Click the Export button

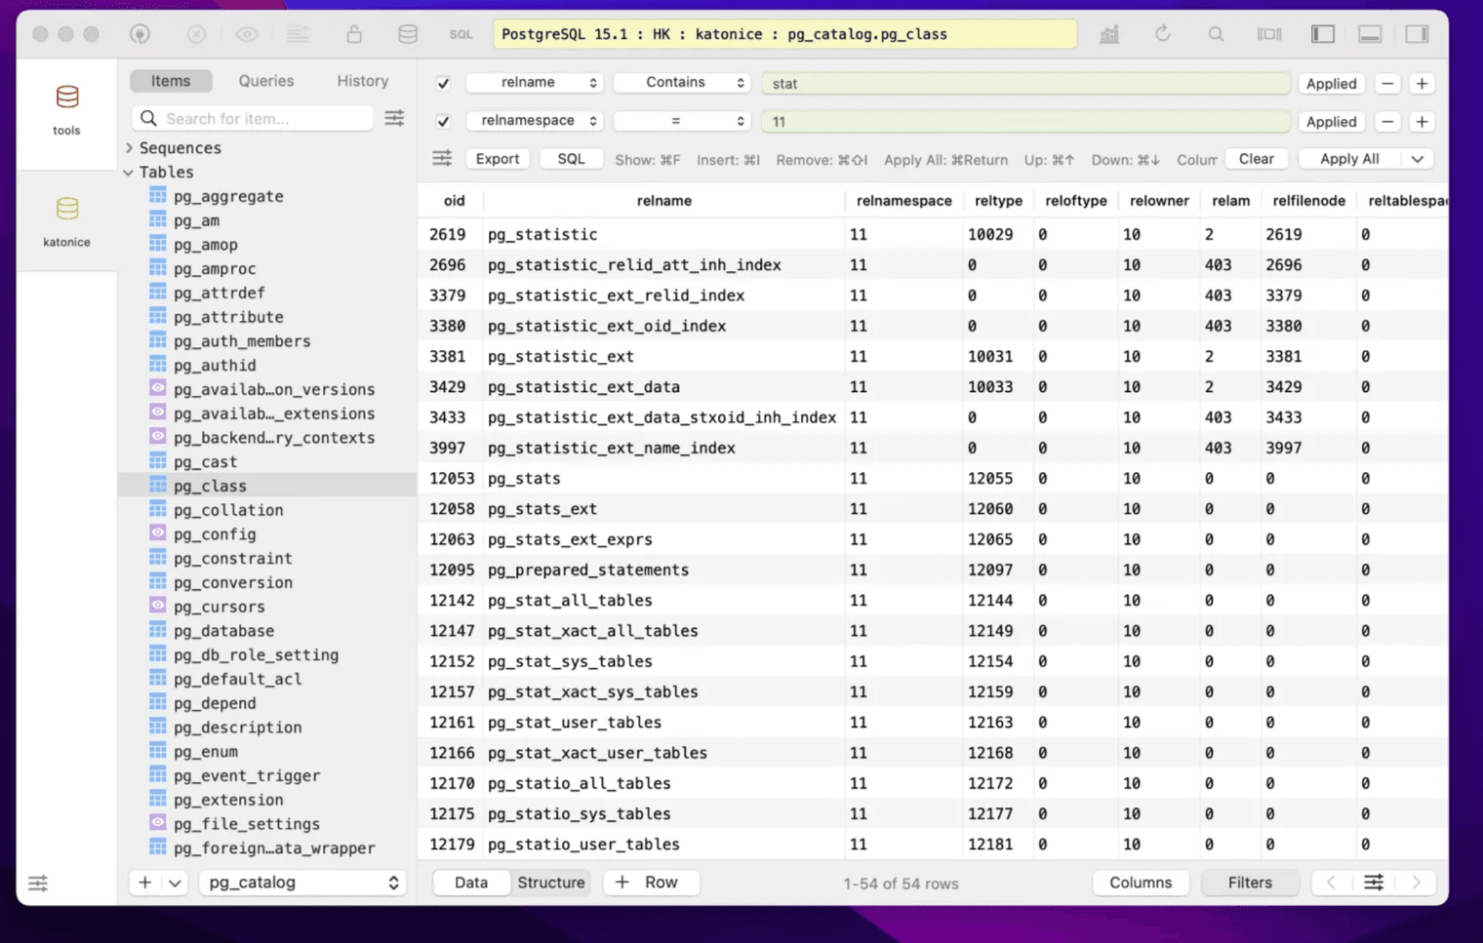click(498, 158)
